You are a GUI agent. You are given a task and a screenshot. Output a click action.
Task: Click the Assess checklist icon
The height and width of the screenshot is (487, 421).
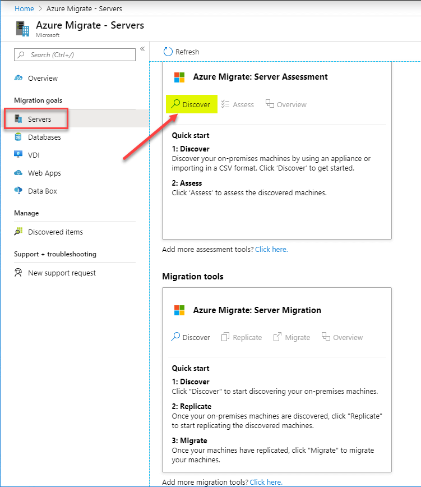click(225, 104)
